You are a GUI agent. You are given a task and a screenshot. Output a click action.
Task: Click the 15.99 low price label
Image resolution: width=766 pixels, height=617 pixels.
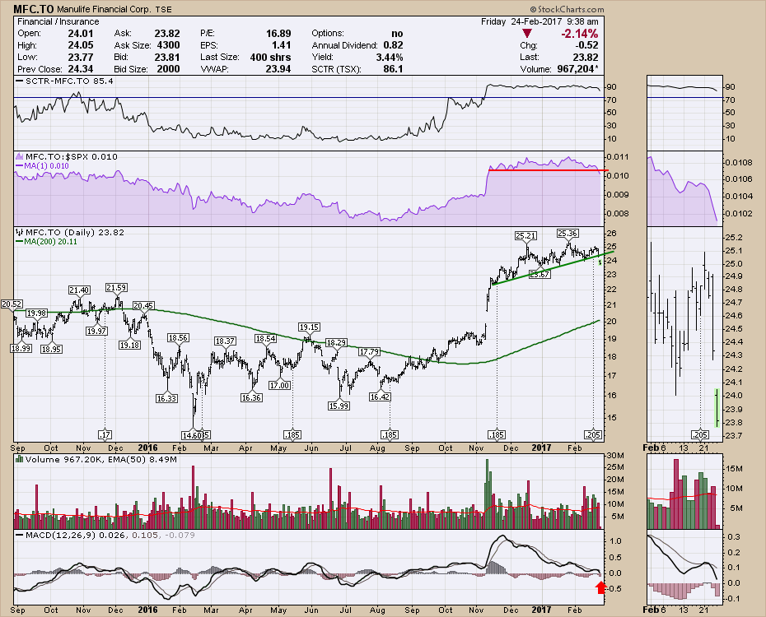[339, 406]
